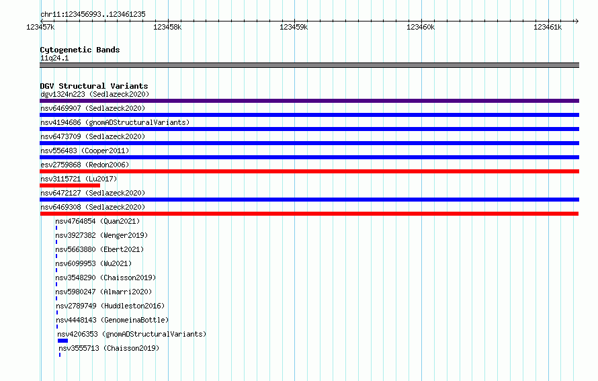Viewport: 598px width, 381px height.
Task: Click the blue bar under nsv6472127
Action: (x=309, y=200)
